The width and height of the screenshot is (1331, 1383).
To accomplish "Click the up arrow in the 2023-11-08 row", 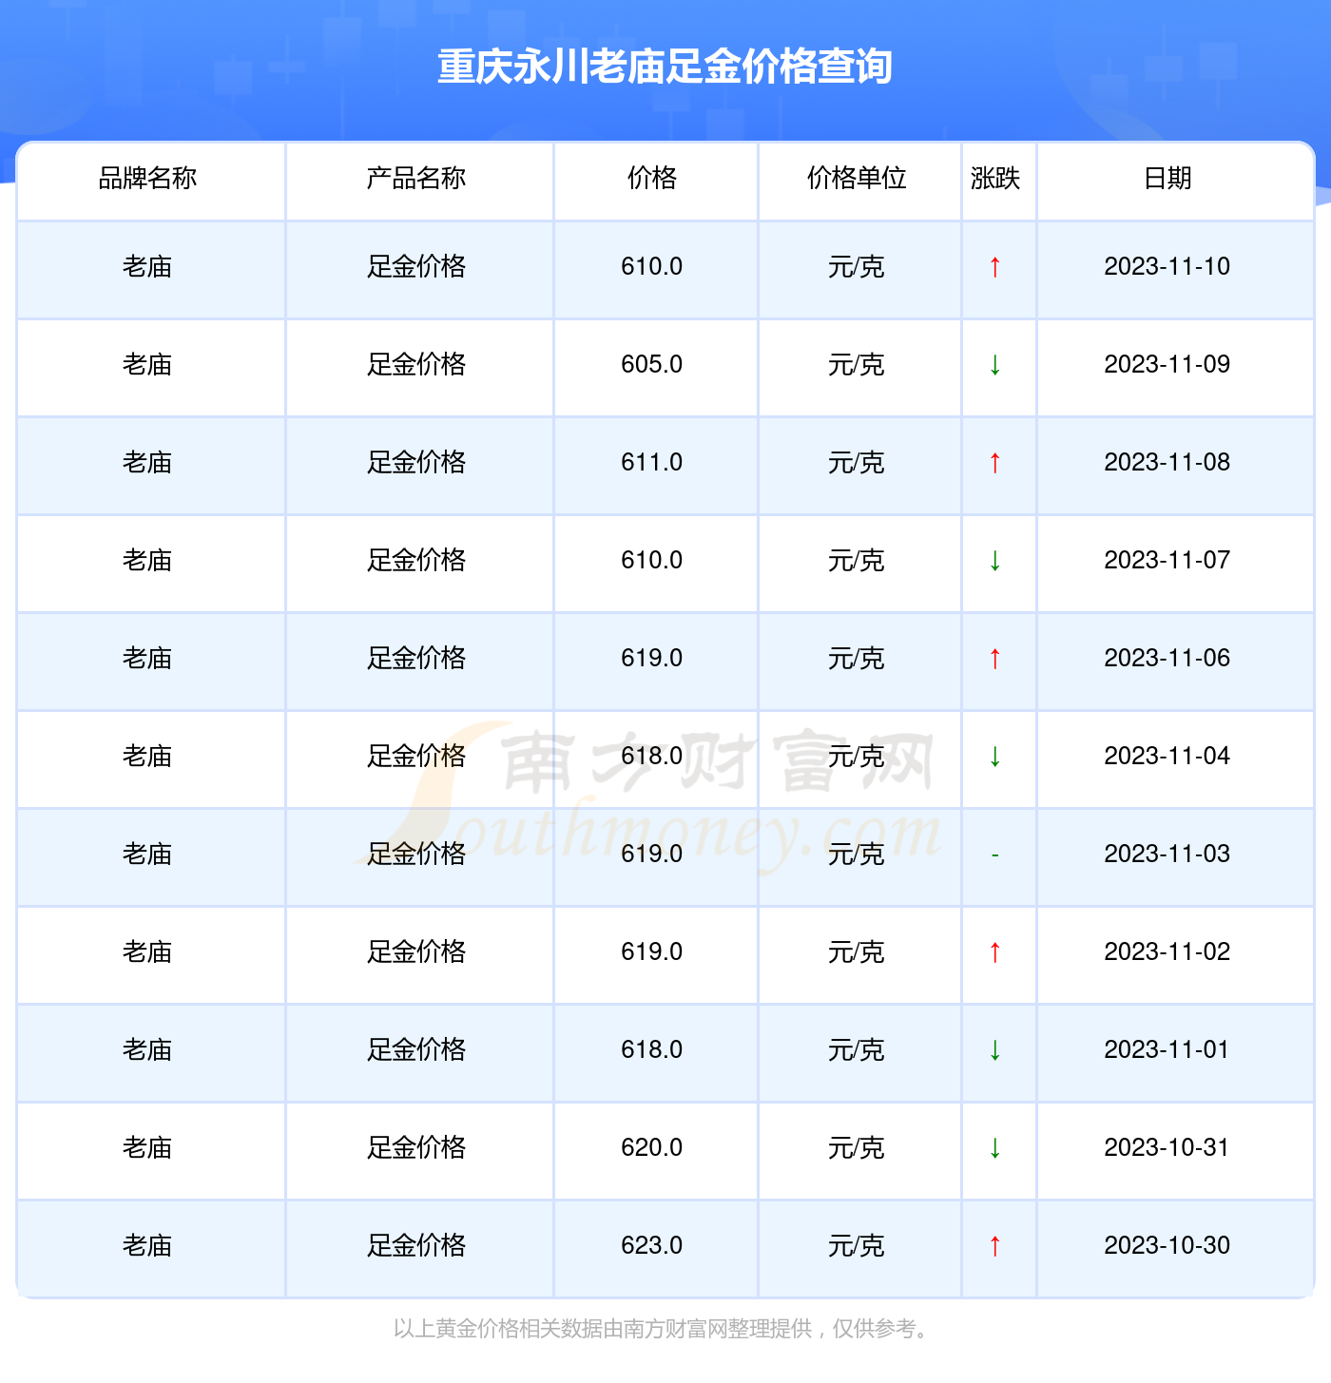I will 994,463.
